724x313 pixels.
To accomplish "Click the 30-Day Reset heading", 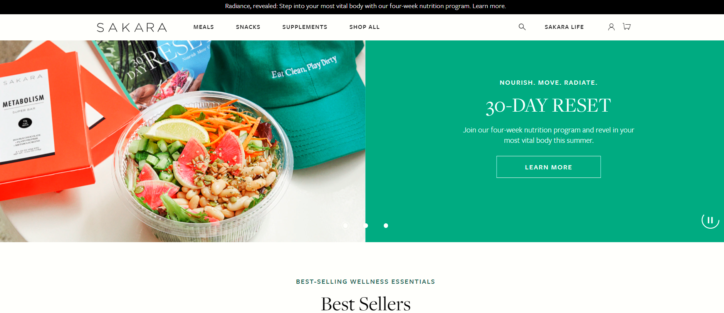I will click(x=548, y=105).
